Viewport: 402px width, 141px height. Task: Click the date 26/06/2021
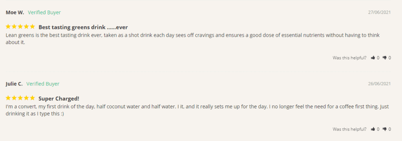[x=380, y=84]
